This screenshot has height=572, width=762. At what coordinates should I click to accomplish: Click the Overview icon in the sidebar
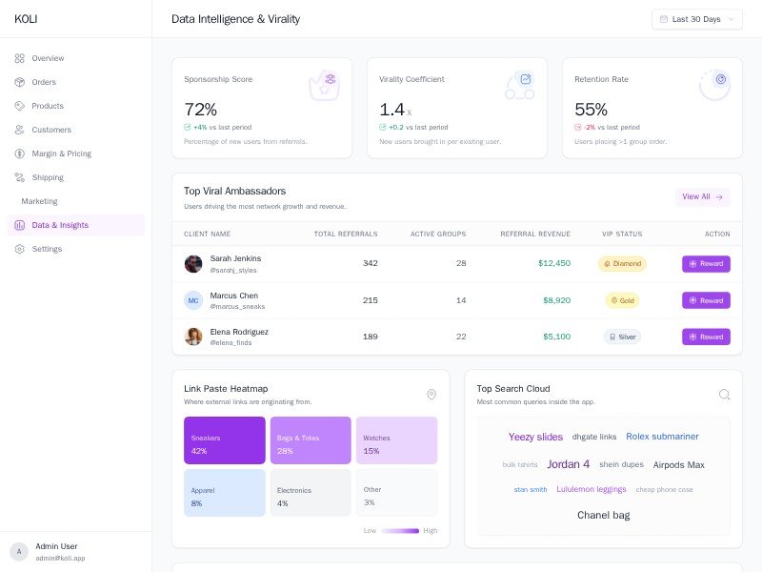point(20,58)
